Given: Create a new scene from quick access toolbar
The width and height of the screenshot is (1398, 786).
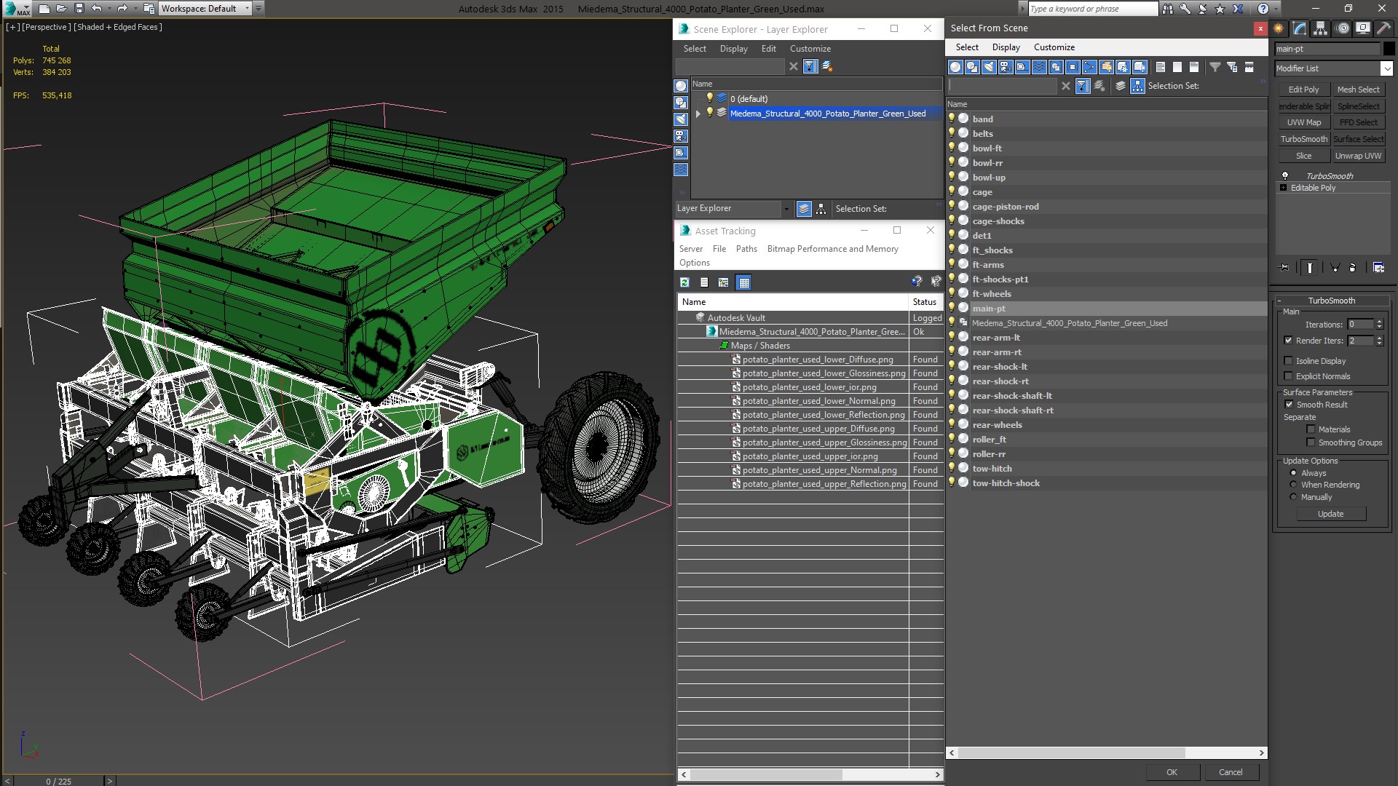Looking at the screenshot, I should click(44, 9).
